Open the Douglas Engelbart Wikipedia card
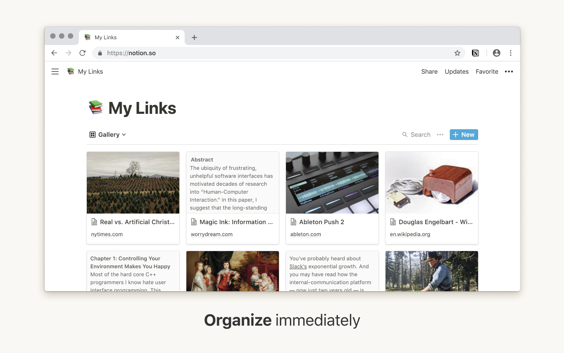Viewport: 564px width, 353px height. pyautogui.click(x=431, y=198)
